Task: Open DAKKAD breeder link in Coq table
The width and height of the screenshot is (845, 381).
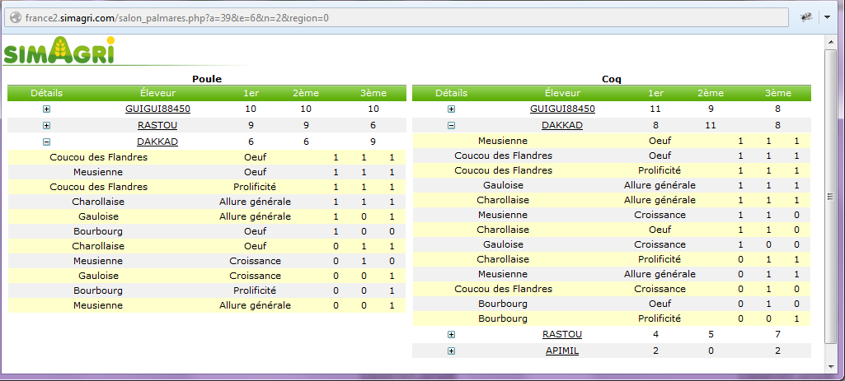Action: 561,125
